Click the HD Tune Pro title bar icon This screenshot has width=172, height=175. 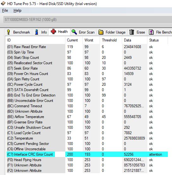tap(3, 3)
